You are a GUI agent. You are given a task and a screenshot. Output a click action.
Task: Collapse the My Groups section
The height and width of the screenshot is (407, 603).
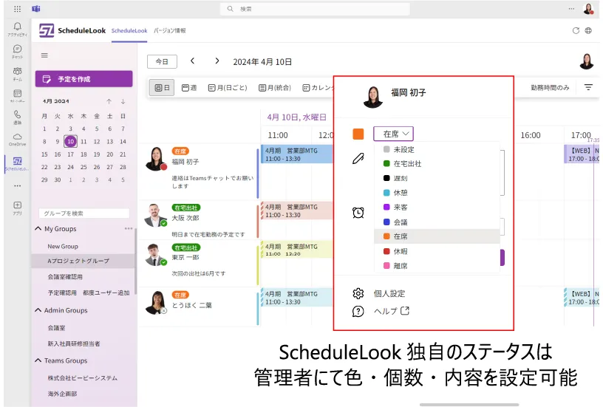point(38,229)
